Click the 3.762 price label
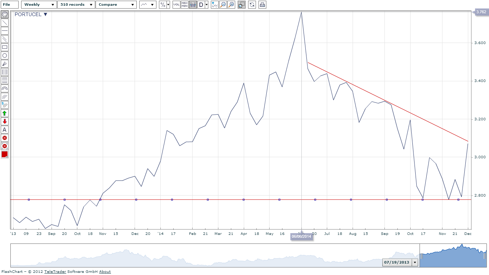Viewport: 489px width, 275px height. point(481,12)
